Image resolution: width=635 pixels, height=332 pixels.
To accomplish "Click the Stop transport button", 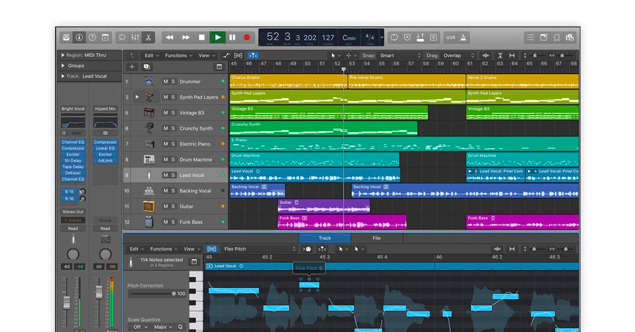I will pos(202,38).
